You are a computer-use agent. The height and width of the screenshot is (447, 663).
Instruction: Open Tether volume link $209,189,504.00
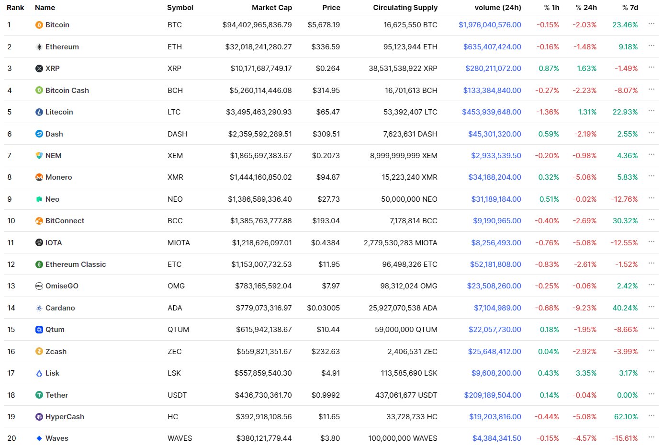click(493, 395)
